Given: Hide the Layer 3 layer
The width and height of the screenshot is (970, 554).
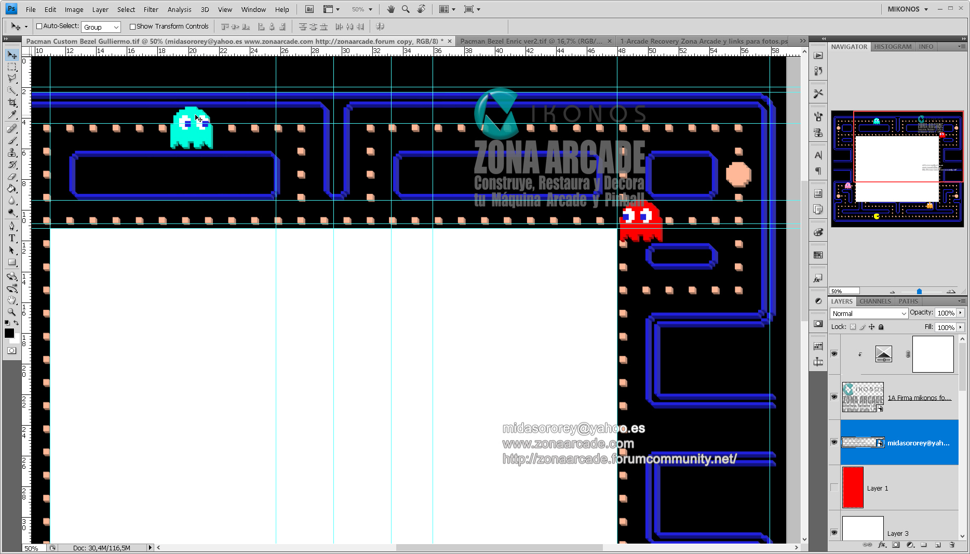Looking at the screenshot, I should pos(834,532).
